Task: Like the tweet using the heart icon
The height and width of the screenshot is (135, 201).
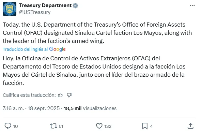Action: coord(99,126)
